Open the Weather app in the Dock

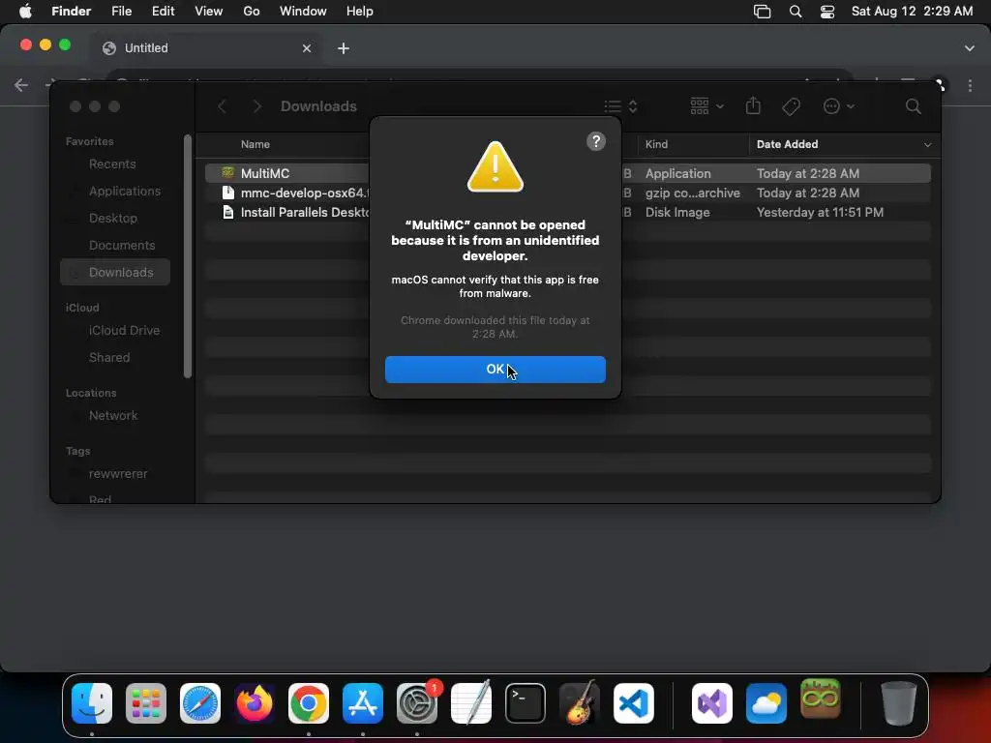click(766, 703)
